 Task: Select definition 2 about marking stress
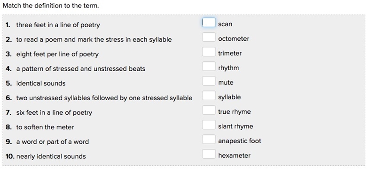click(94, 40)
